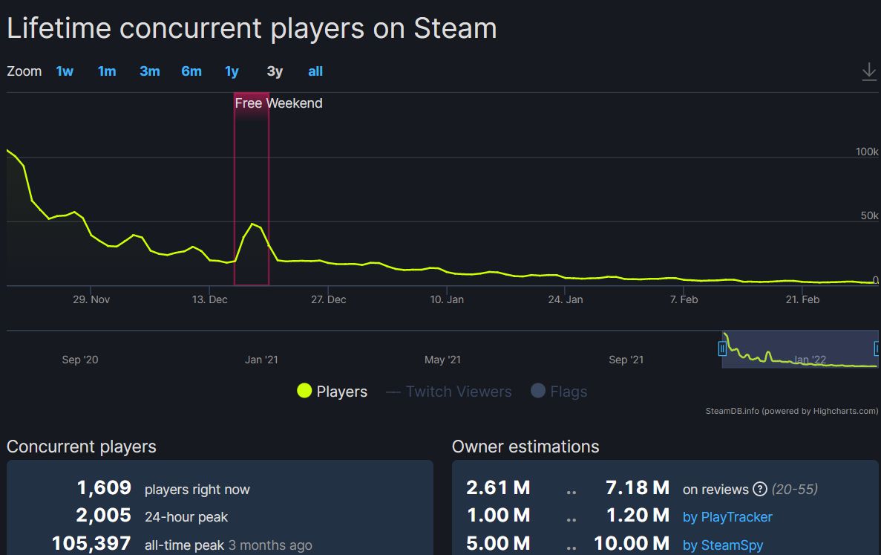Open the chart download menu icon
The height and width of the screenshot is (555, 881).
click(x=869, y=72)
